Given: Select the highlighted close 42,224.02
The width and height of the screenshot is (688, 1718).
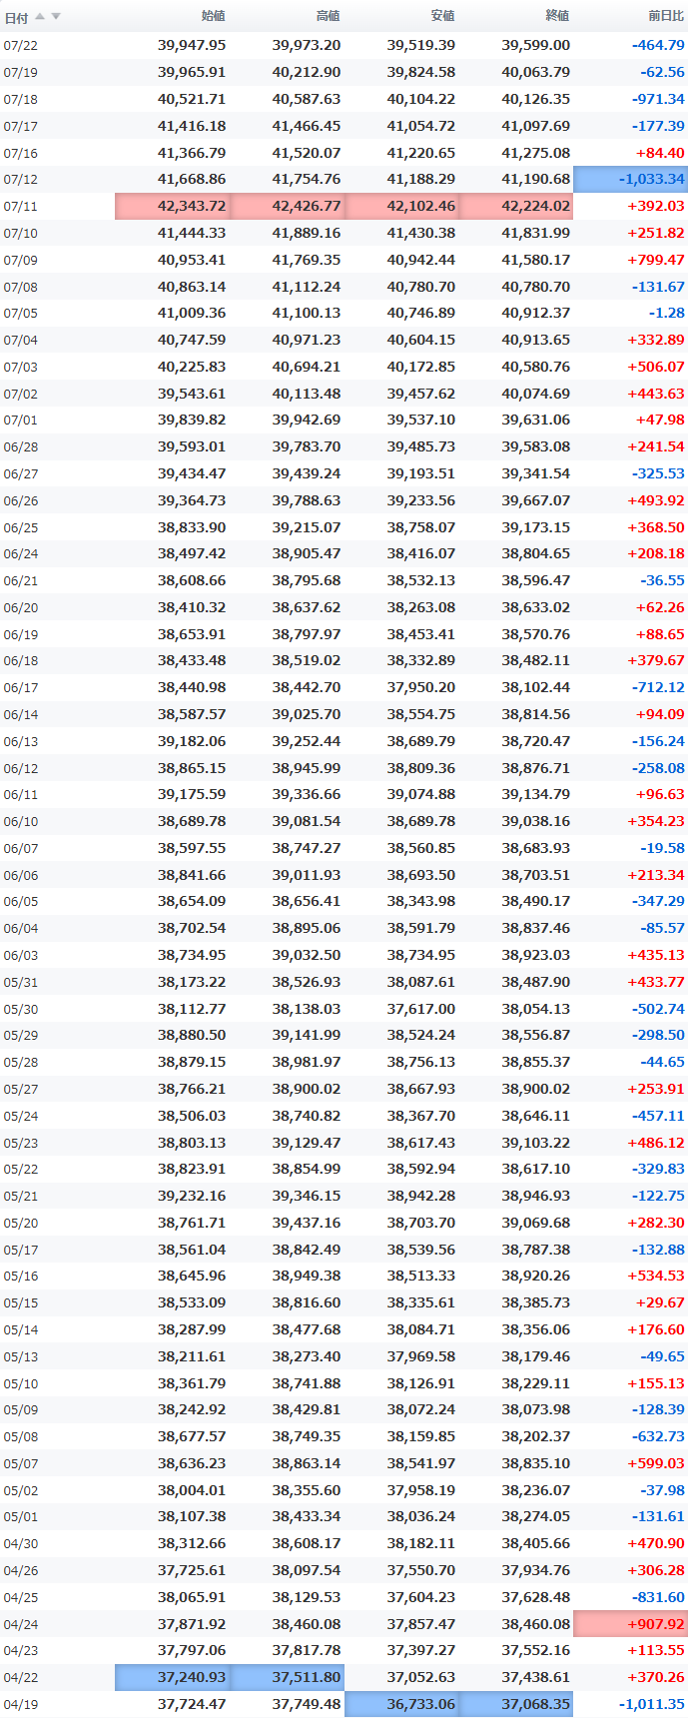Looking at the screenshot, I should [516, 206].
